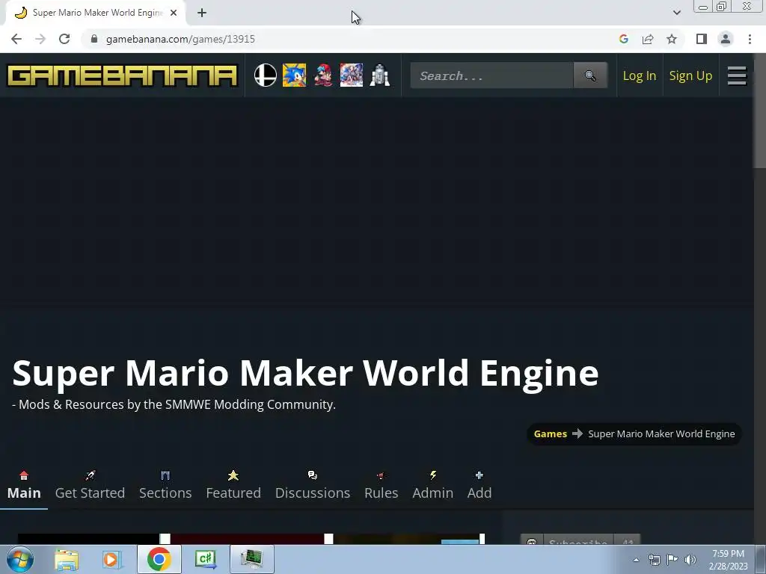Focus the Search input field

(492, 75)
